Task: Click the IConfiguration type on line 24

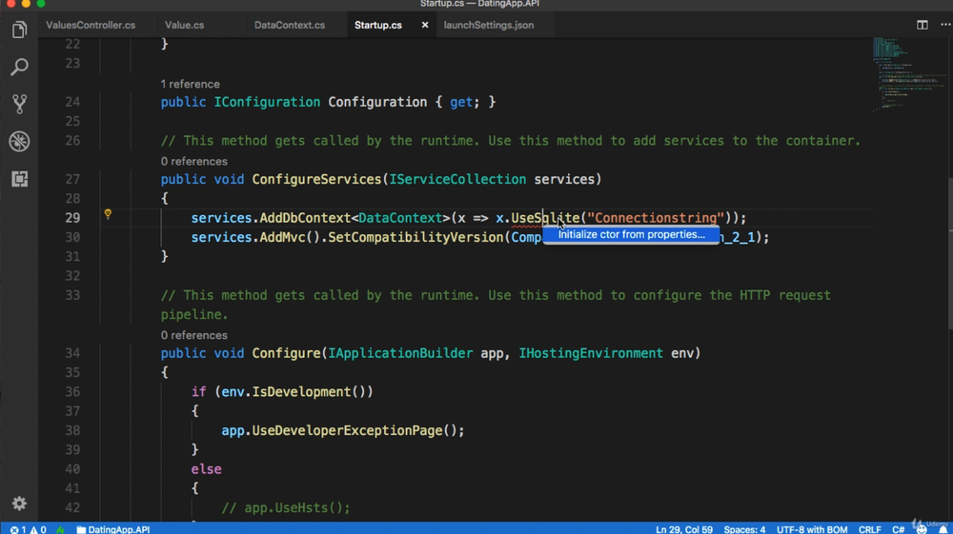Action: tap(267, 101)
